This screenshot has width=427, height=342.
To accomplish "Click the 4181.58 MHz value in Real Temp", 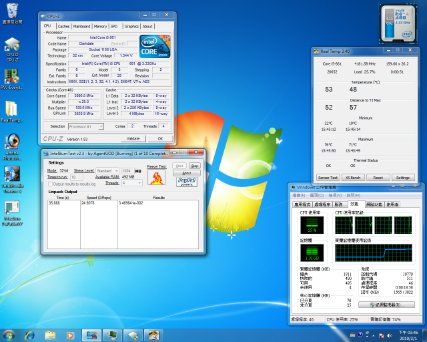I will point(365,64).
